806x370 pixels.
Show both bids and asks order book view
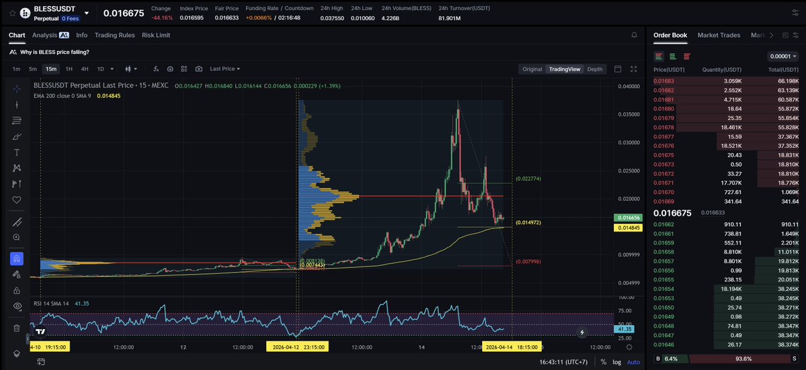click(659, 56)
